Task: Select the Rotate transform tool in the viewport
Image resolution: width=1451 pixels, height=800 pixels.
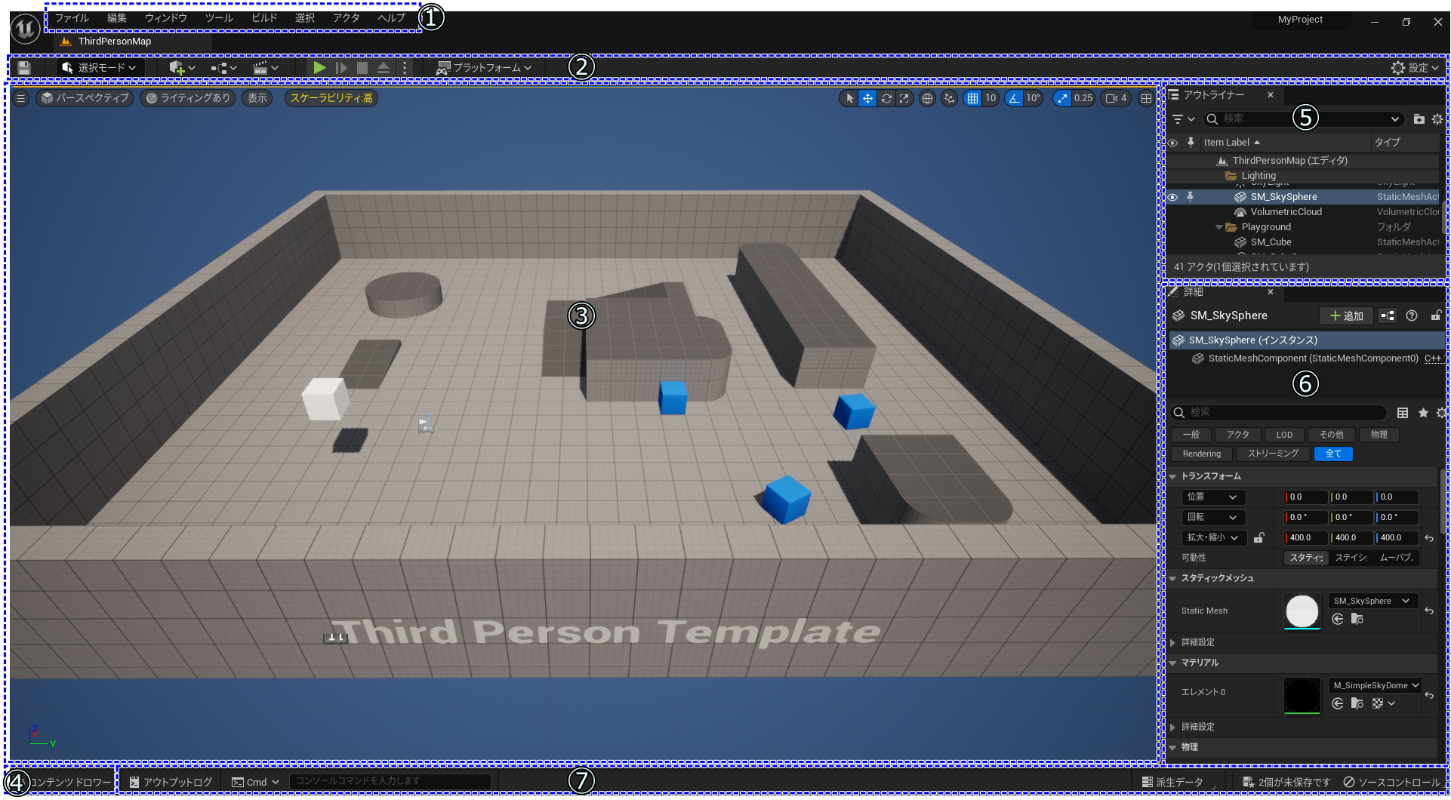Action: click(x=886, y=98)
